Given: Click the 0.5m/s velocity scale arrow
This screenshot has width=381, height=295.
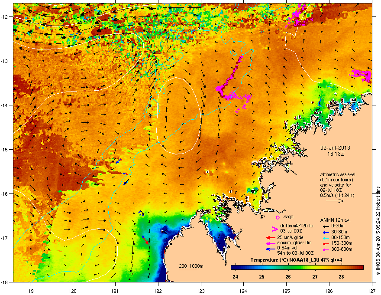Looking at the screenshot, I should (x=335, y=201).
